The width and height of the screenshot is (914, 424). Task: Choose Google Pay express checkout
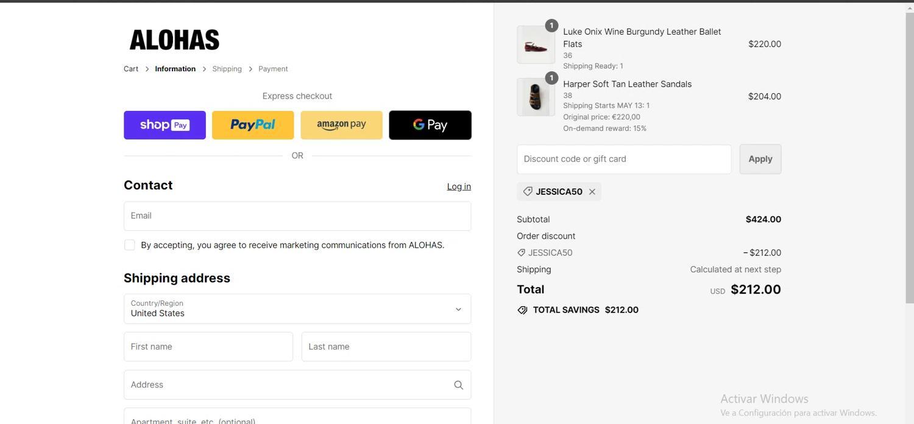point(430,125)
